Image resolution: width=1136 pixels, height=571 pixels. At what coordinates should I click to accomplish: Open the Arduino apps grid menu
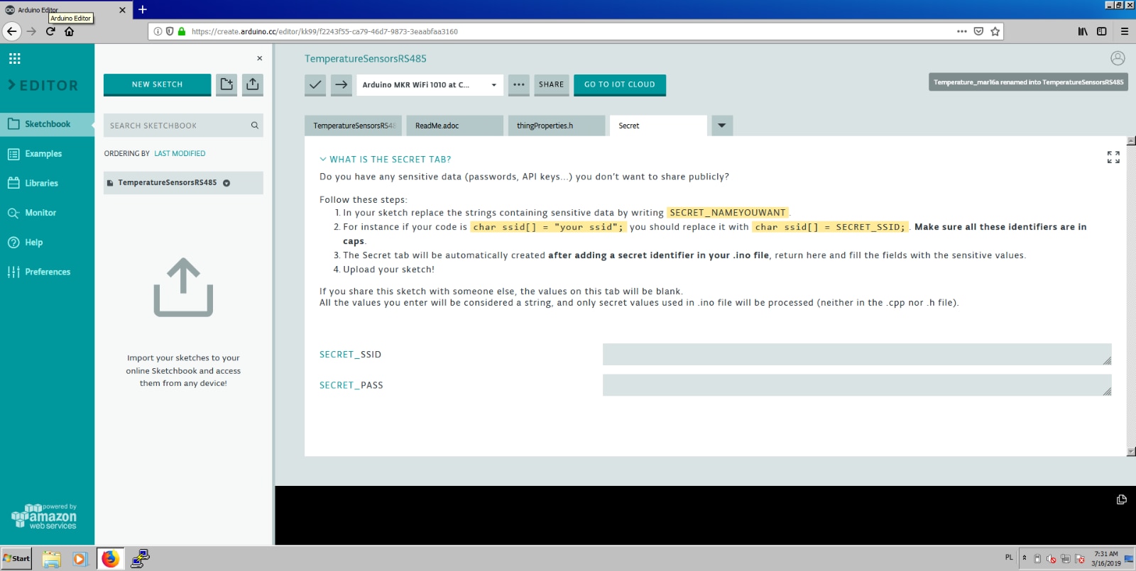point(14,58)
